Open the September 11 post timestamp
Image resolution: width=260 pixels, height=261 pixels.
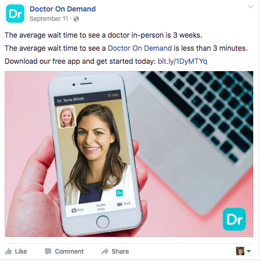click(x=49, y=19)
